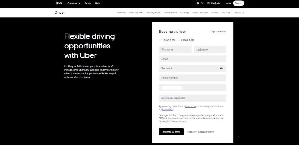The width and height of the screenshot is (299, 146).
Task: Open the Vehicle solutions tab
Action: (200, 13)
